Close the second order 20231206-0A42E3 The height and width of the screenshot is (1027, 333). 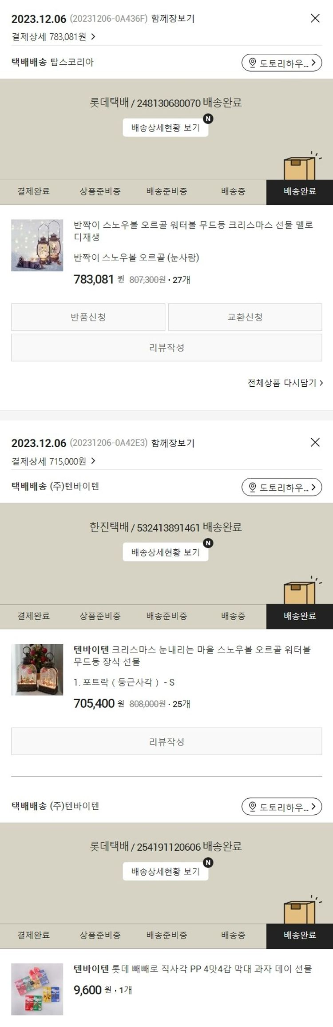[x=315, y=442]
